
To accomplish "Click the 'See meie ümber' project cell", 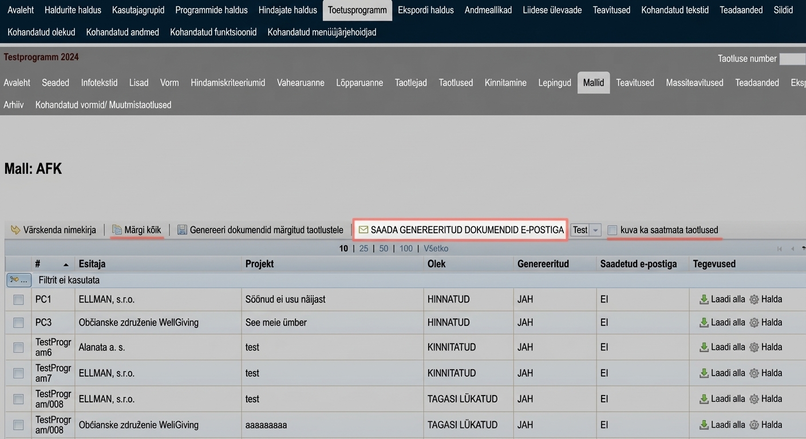I will coord(276,322).
